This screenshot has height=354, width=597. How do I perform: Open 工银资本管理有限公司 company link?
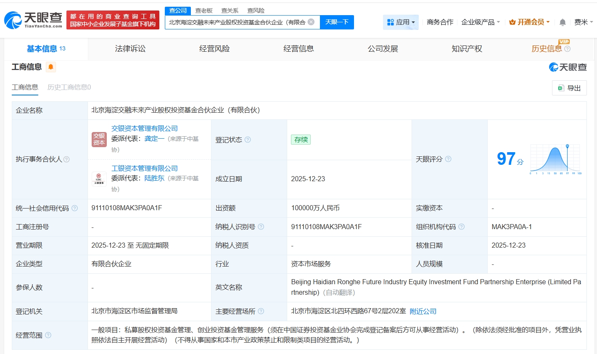pos(144,168)
